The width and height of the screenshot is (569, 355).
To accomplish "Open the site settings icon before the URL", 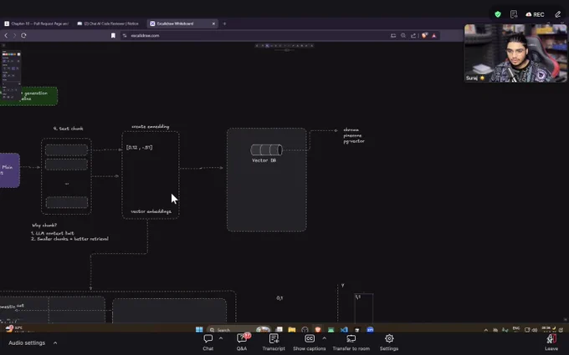I will (x=125, y=35).
